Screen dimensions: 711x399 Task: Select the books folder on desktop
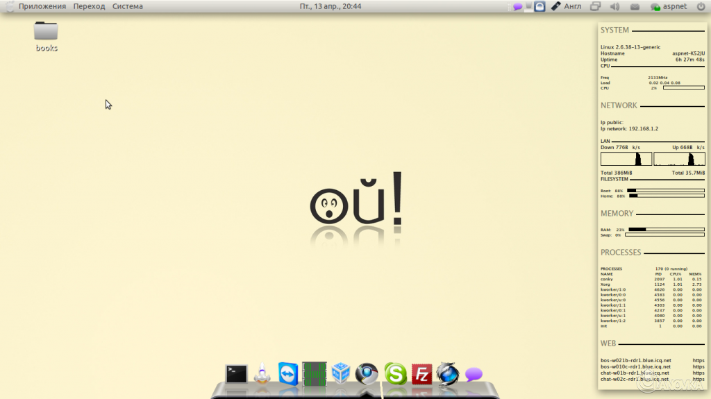(x=47, y=36)
